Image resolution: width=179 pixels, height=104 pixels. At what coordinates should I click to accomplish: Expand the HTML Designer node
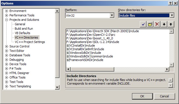pos(6,73)
